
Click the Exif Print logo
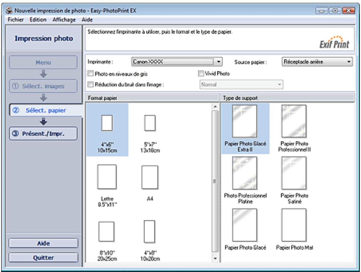pos(334,42)
